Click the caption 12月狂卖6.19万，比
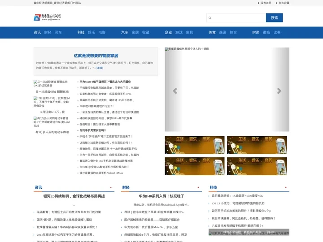Image resolution: width=323 pixels, height=242 pixels. click(52, 112)
